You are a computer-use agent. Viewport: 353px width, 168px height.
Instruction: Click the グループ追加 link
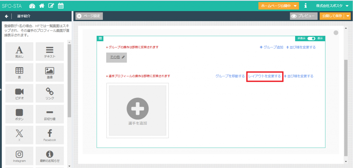(271, 47)
